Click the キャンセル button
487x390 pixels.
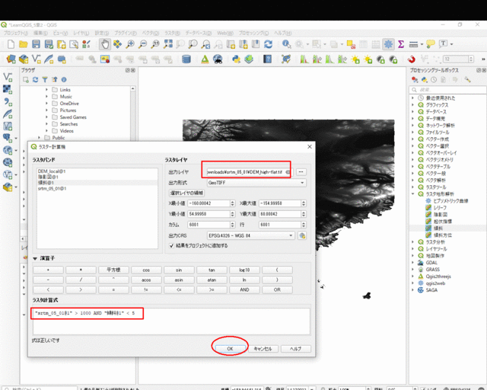coord(263,349)
